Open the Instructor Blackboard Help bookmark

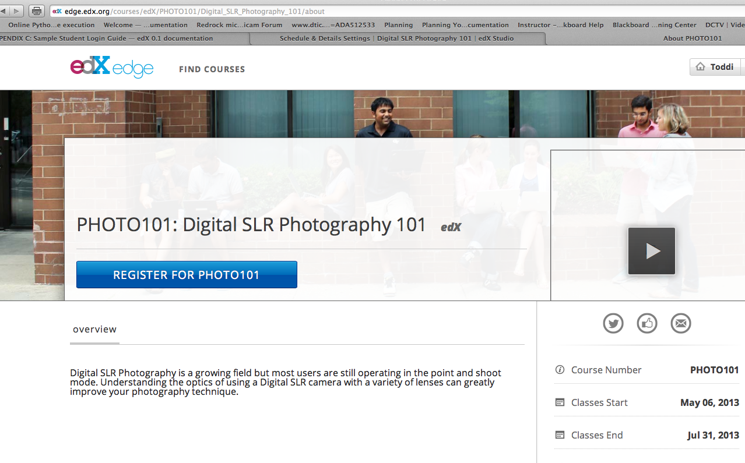[x=560, y=25]
